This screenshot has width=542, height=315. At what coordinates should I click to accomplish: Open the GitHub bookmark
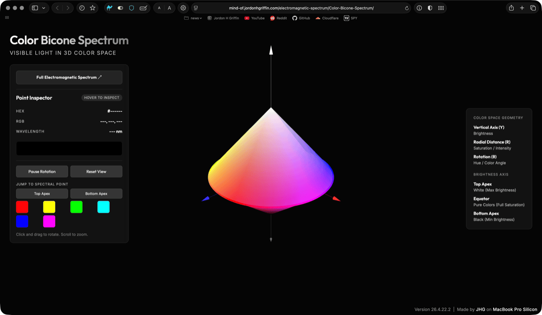[301, 18]
